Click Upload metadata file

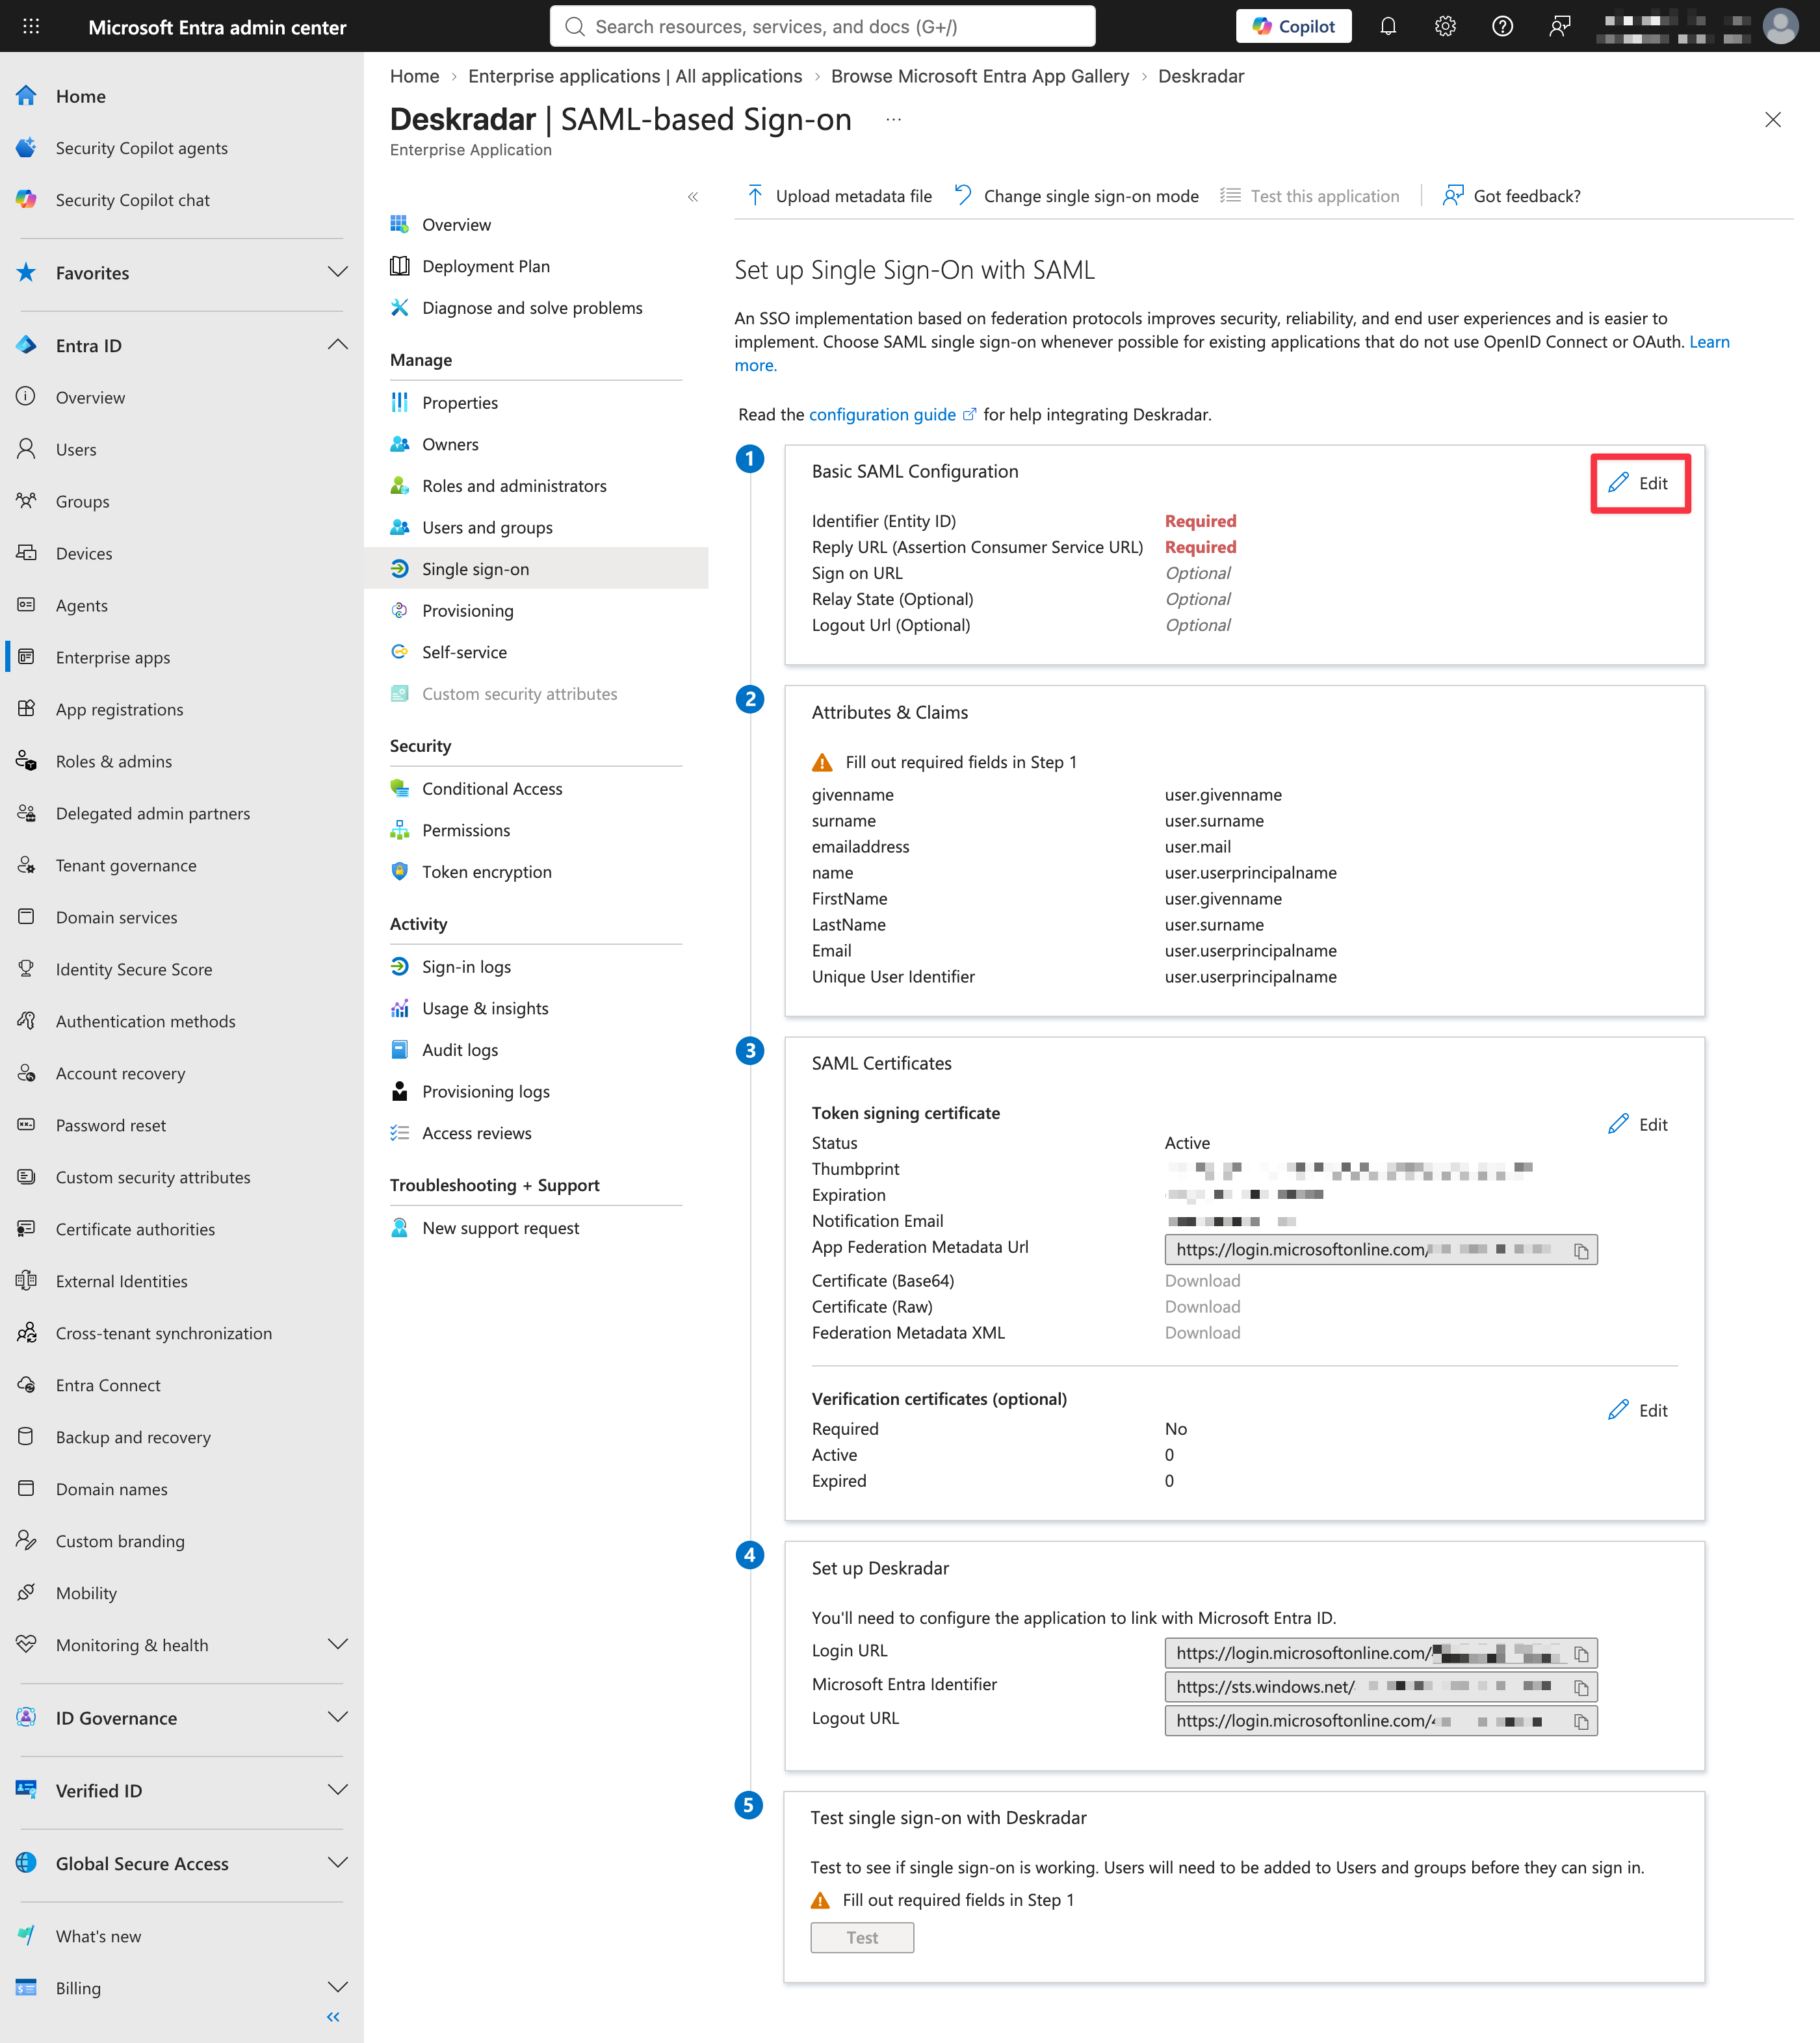(x=839, y=196)
